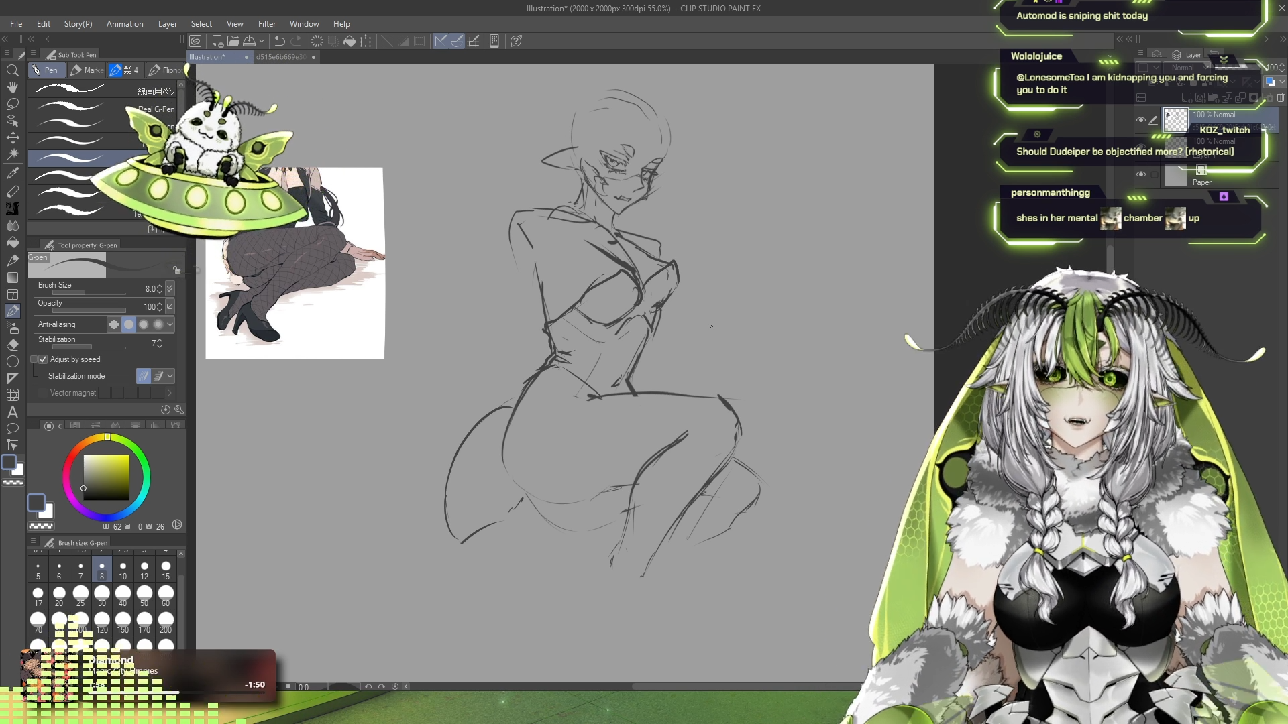Image resolution: width=1288 pixels, height=724 pixels.
Task: Uncheck Adjust by speed checkbox
Action: 43,359
